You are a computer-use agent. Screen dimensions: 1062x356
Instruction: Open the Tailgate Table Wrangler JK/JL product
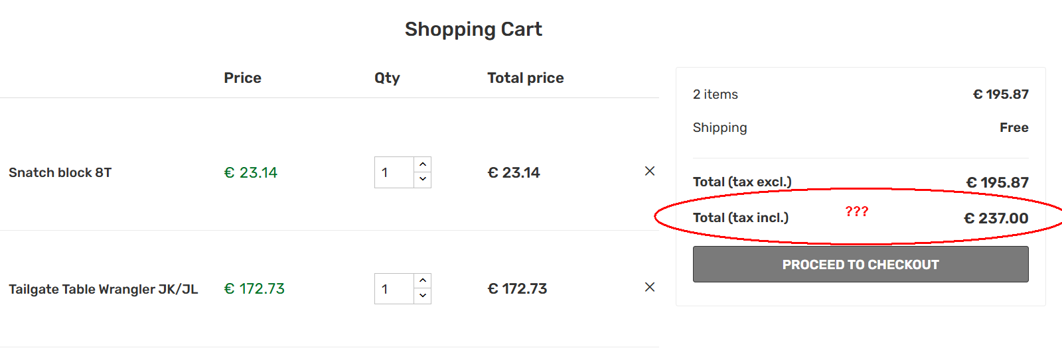pos(103,289)
